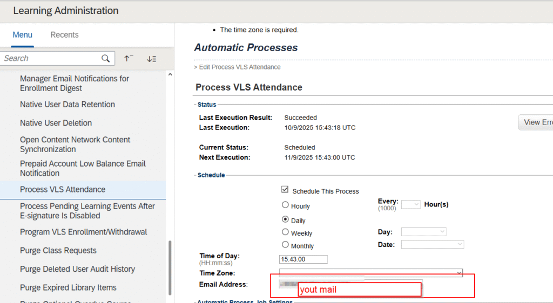Screen dimensions: 553x303
Task: Click the menu scroll-up arrow
Action: click(x=170, y=75)
